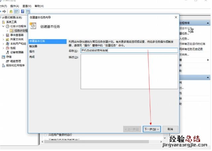The height and width of the screenshot is (151, 212).
Task: Toggle the show/hide action pane toolbar icon
Action: click(x=28, y=12)
